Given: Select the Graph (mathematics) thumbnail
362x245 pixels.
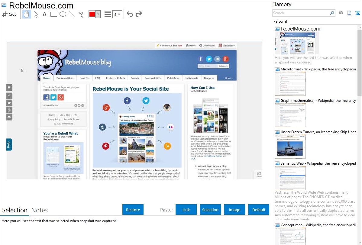Looking at the screenshot, I should 290,115.
